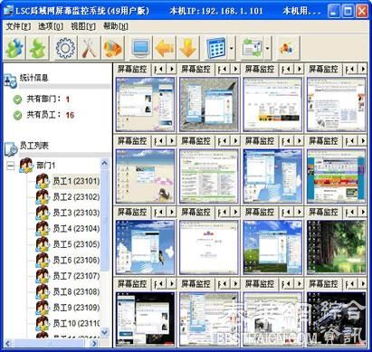Open the 文件[F] menu
372x352 pixels.
[x=18, y=26]
